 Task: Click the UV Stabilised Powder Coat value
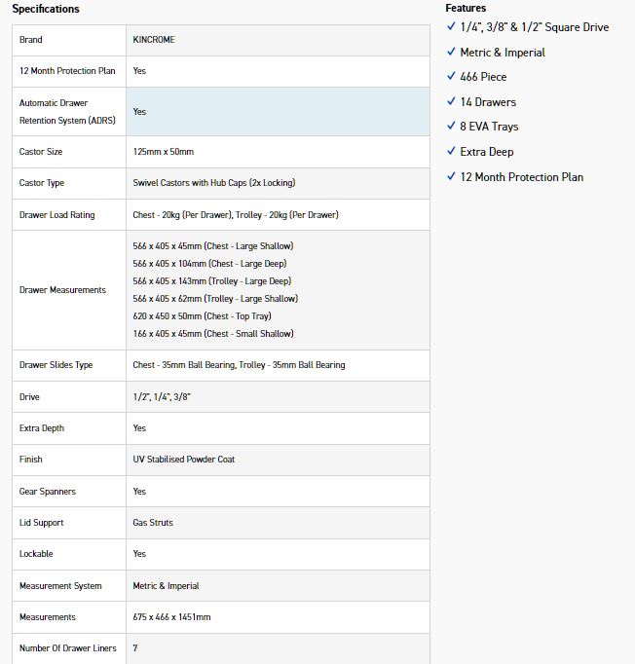pyautogui.click(x=183, y=460)
